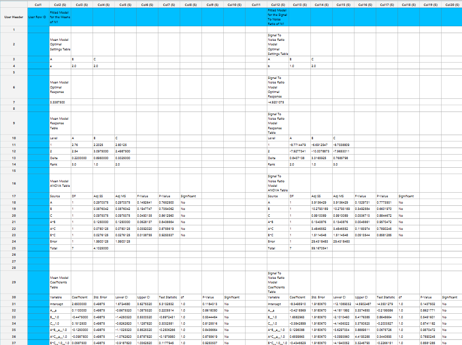Click the coefficient -0.4475000
This screenshot has width=462, height=345.
coord(82,317)
